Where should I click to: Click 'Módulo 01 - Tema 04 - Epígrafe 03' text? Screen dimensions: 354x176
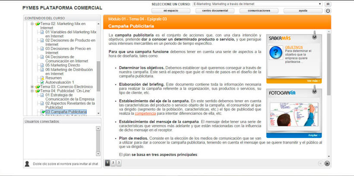click(x=137, y=19)
